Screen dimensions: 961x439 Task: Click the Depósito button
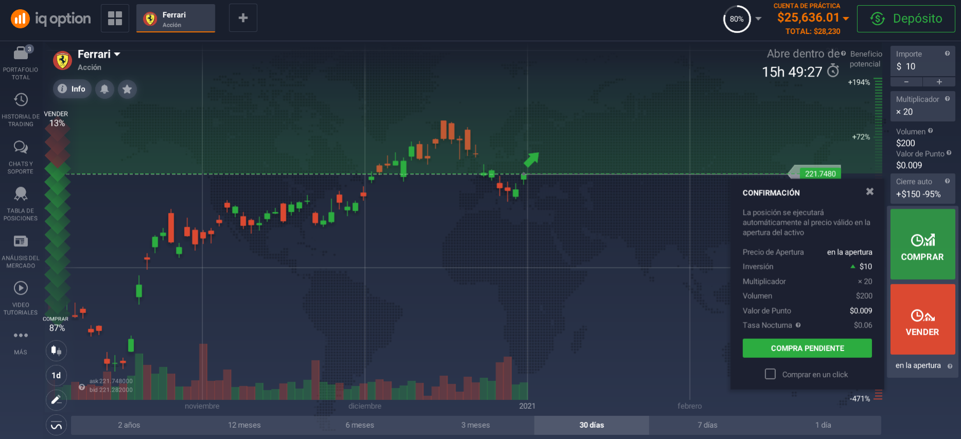tap(906, 19)
